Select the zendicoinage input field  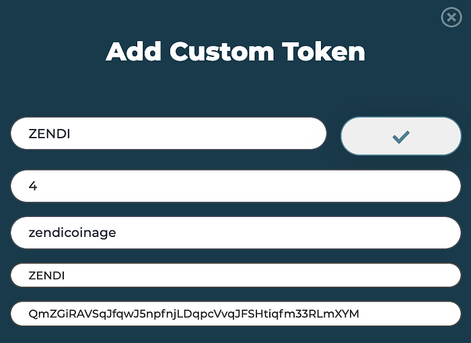[x=235, y=233]
